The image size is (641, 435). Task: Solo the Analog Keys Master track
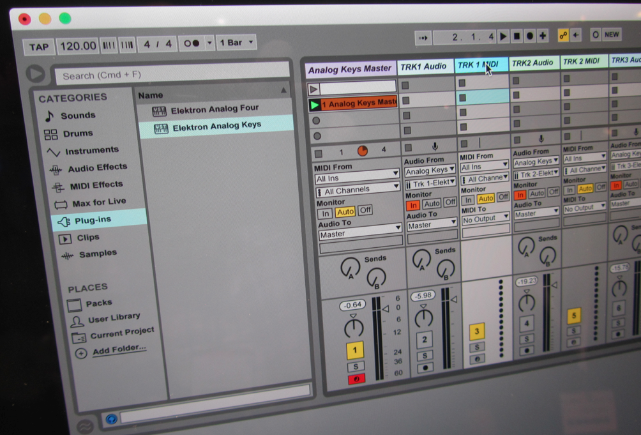(x=355, y=367)
